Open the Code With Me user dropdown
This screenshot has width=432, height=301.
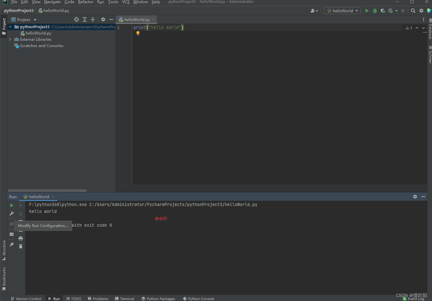314,11
